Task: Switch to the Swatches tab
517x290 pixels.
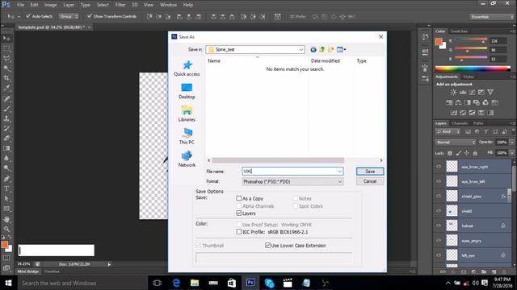Action: click(459, 31)
